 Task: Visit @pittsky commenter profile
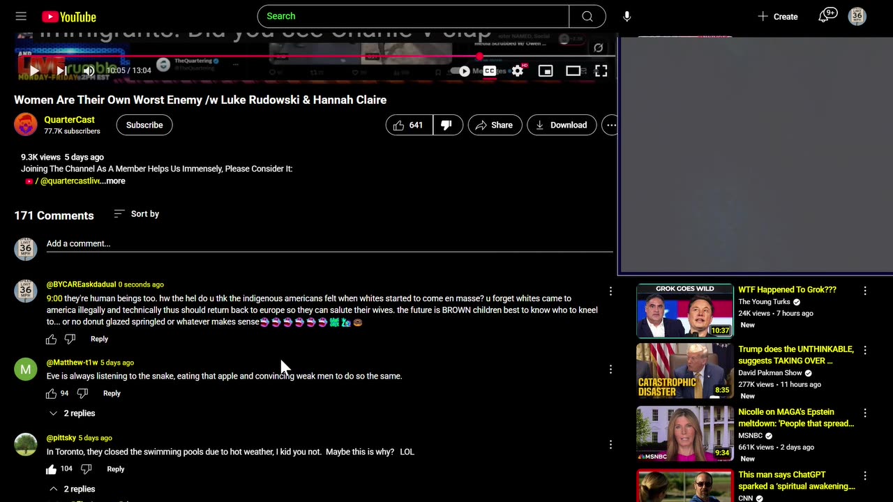pyautogui.click(x=61, y=438)
